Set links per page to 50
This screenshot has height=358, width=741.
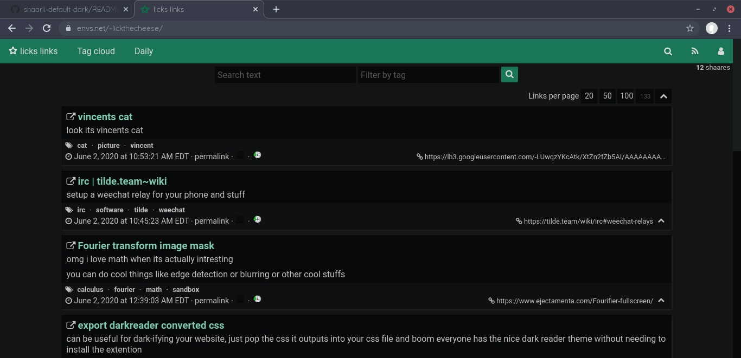pos(607,96)
